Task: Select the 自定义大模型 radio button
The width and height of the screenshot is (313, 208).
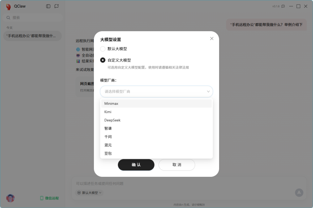Action: 103,60
